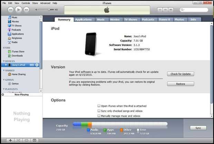The image size is (214, 144).
Task: Open the View menu
Action: (17, 3)
